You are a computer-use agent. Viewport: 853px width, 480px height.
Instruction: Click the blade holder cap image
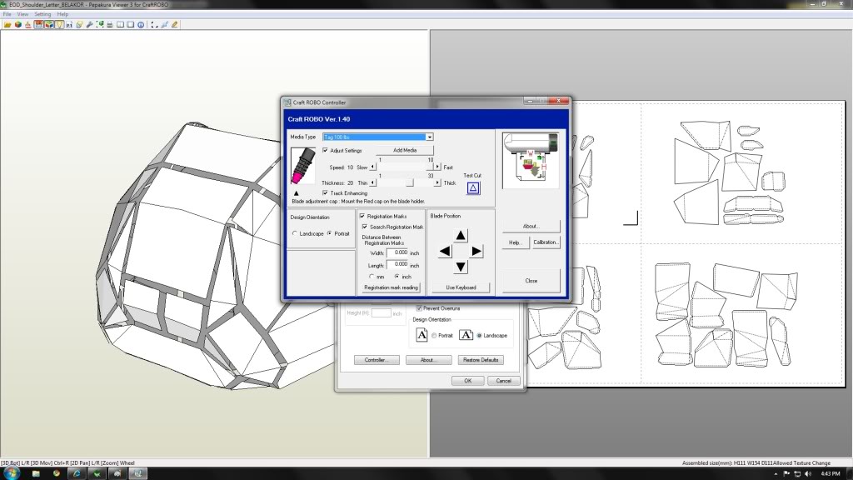click(x=303, y=166)
